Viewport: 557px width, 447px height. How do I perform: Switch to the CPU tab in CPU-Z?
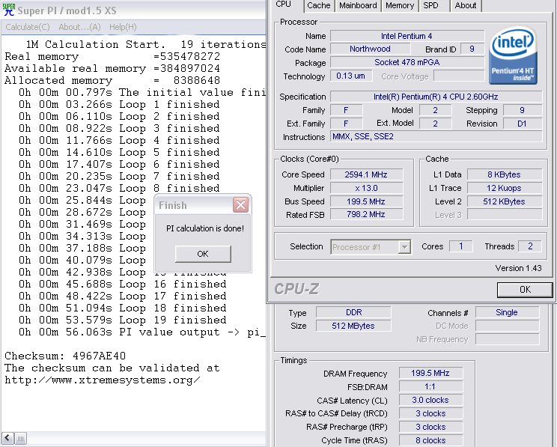pyautogui.click(x=284, y=4)
